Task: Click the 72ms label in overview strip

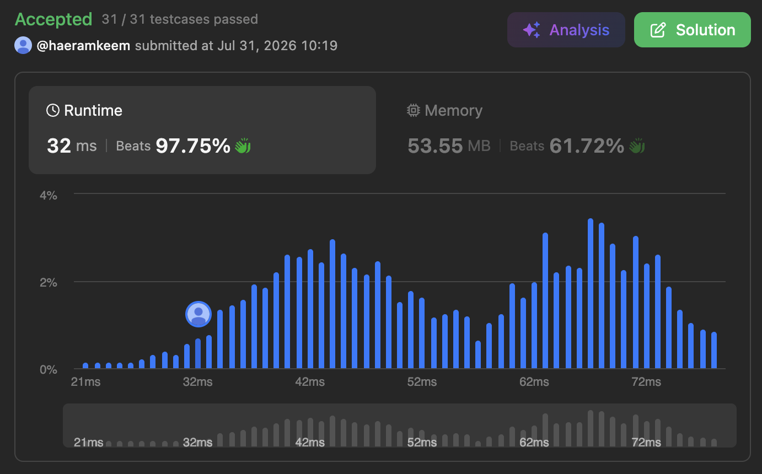Action: click(x=646, y=442)
